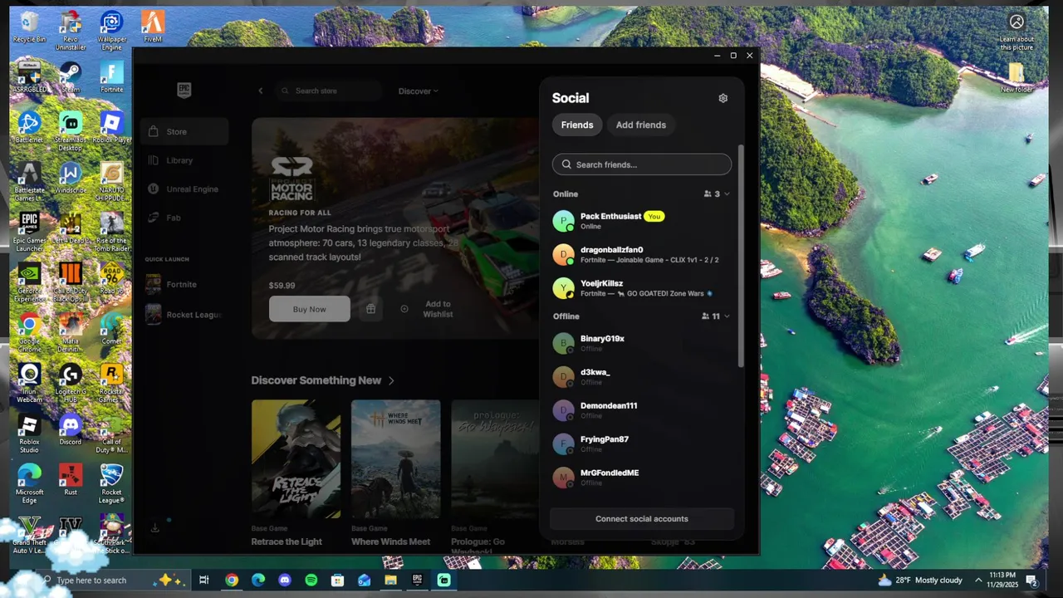Select offline friend FryingPan87

[x=642, y=444]
